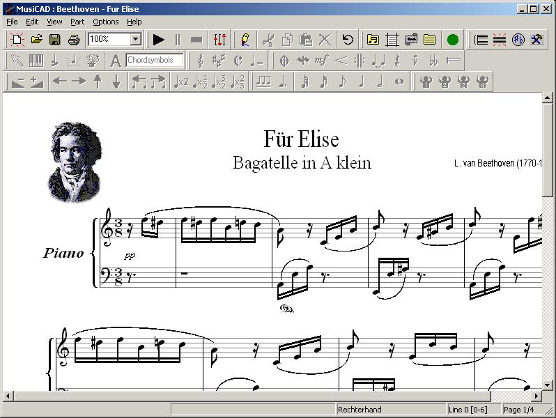Viewport: 556px width, 418px height.
Task: Click the braced staff system icon
Action: pyautogui.click(x=481, y=39)
